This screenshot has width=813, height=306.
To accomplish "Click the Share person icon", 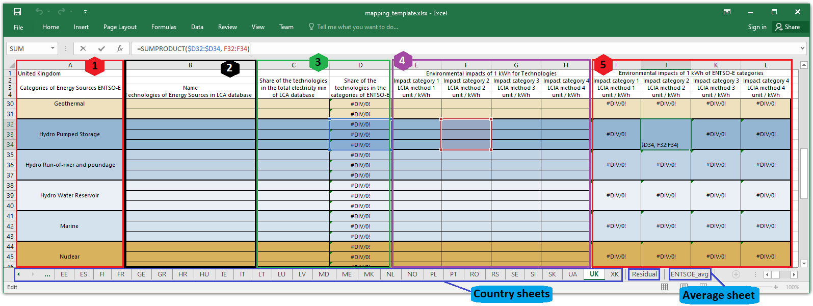I will pos(779,27).
